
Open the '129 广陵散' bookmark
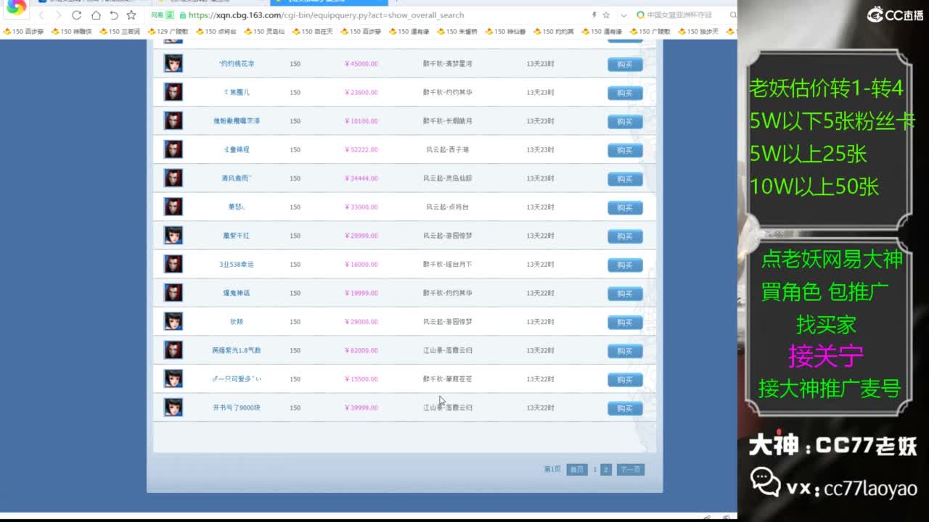[x=168, y=32]
